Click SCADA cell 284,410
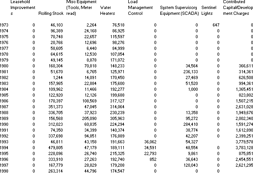253x173 pixels. coord(190,124)
